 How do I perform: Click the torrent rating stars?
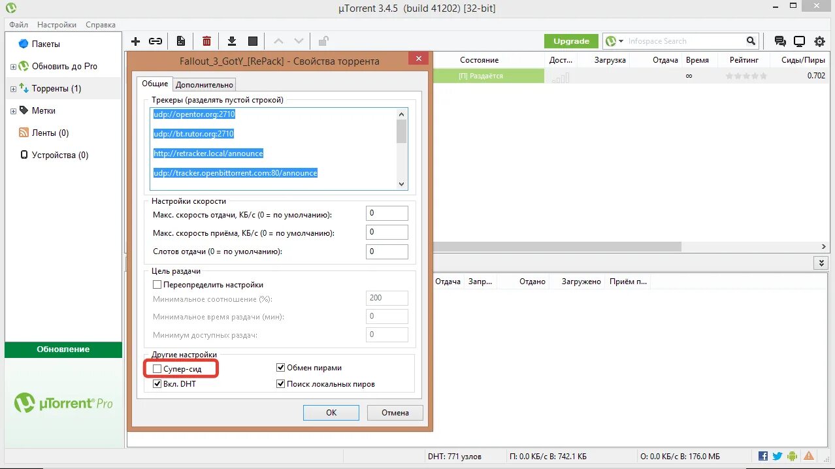[x=746, y=76]
